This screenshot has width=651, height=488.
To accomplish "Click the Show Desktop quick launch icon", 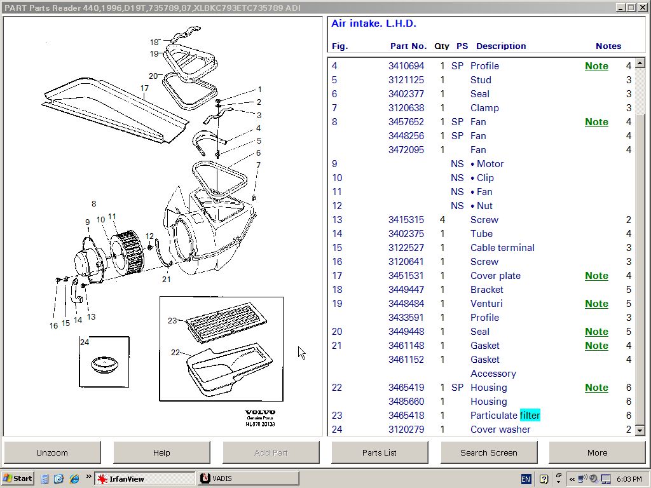I will click(x=45, y=478).
